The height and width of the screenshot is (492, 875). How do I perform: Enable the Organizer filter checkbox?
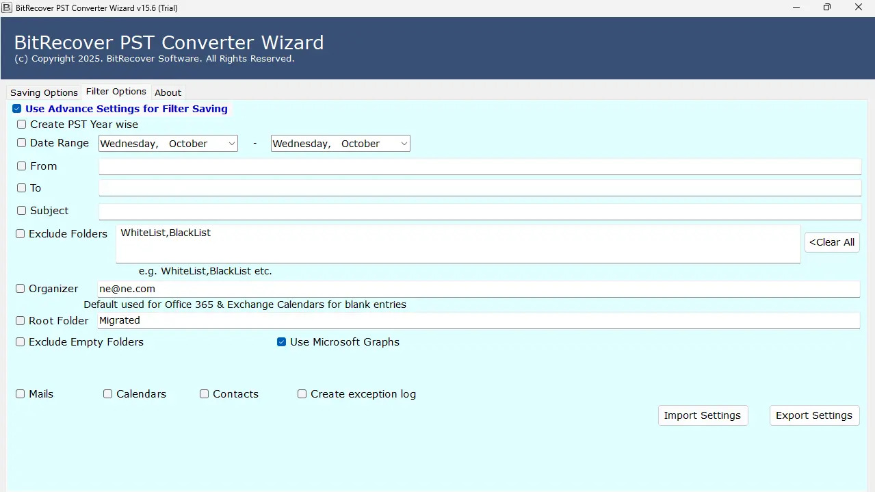[x=20, y=288]
